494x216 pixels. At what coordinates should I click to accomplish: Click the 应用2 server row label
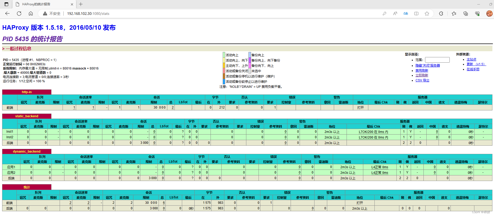click(11, 173)
